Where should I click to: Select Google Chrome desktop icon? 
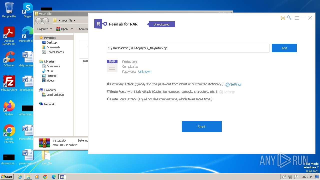pos(9,134)
